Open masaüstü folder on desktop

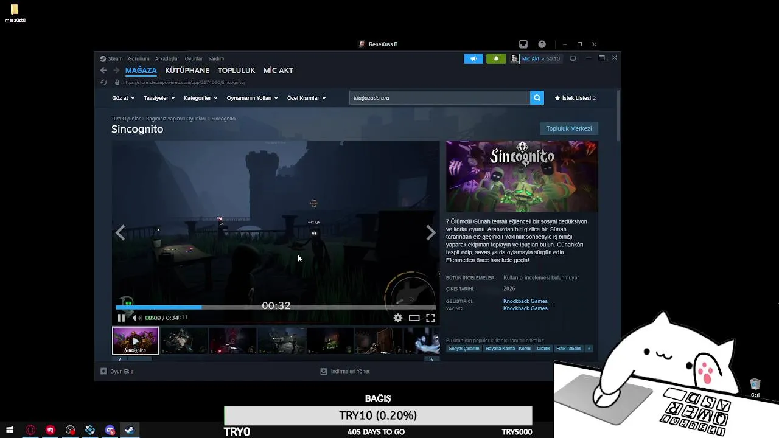coord(15,13)
